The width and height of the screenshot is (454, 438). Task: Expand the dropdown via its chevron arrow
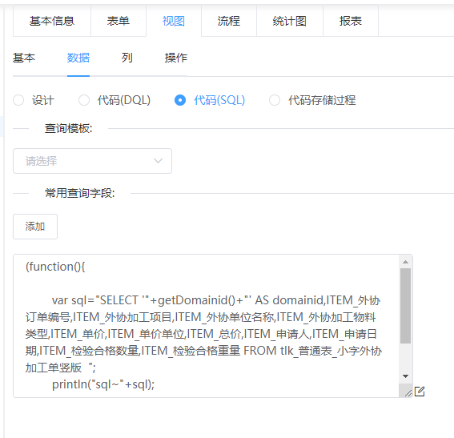158,161
